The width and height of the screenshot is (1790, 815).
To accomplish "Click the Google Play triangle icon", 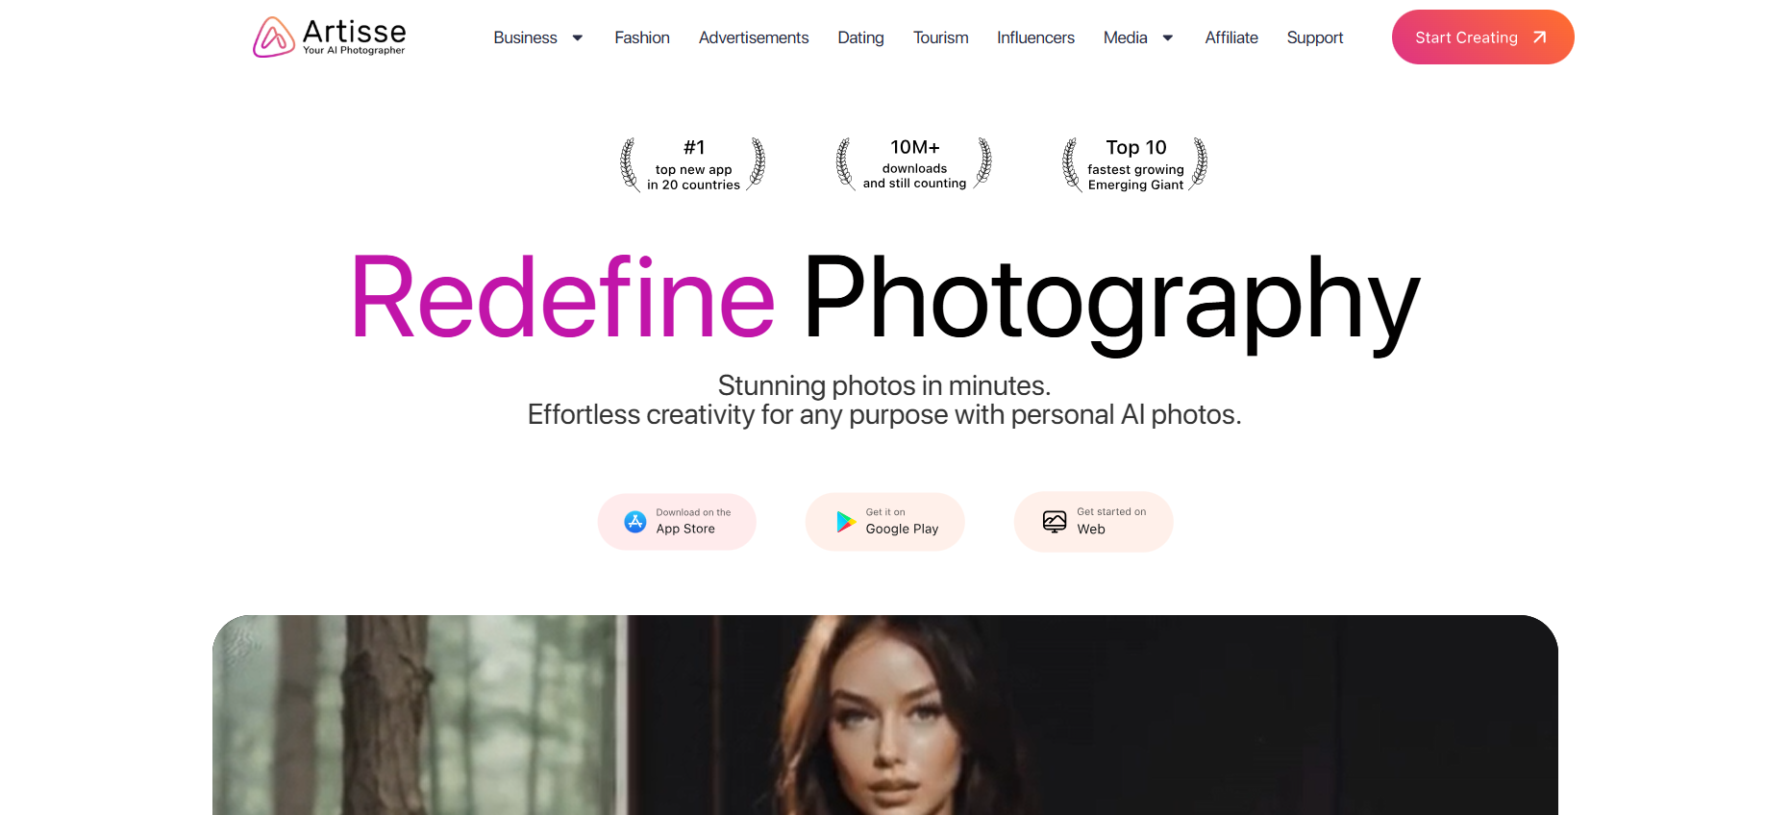I will point(846,522).
